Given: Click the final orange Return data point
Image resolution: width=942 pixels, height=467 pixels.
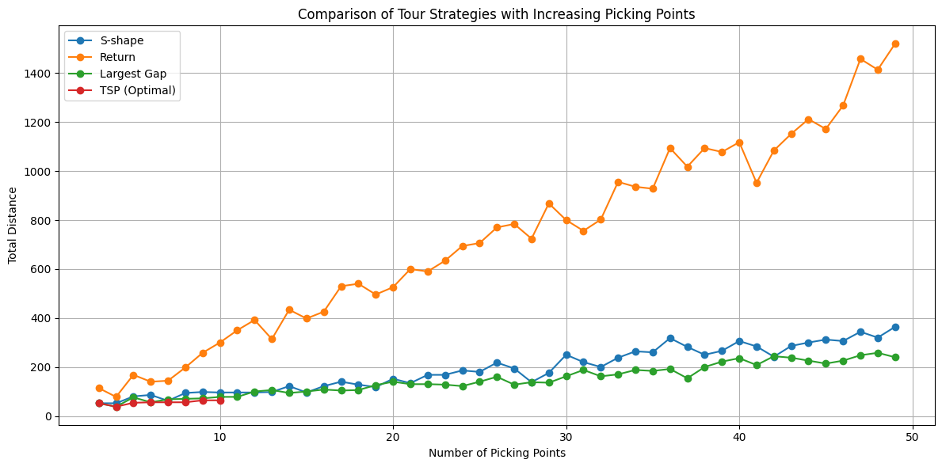Looking at the screenshot, I should click(895, 44).
